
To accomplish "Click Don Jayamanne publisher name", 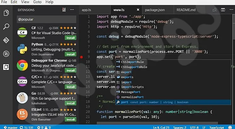I will click(x=43, y=54).
